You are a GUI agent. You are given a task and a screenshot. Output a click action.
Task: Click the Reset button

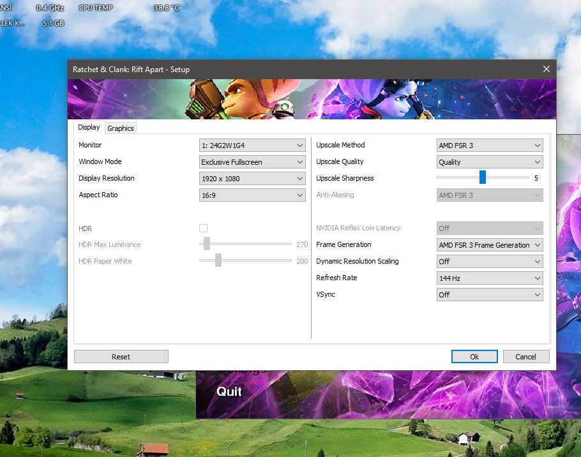[x=121, y=357]
